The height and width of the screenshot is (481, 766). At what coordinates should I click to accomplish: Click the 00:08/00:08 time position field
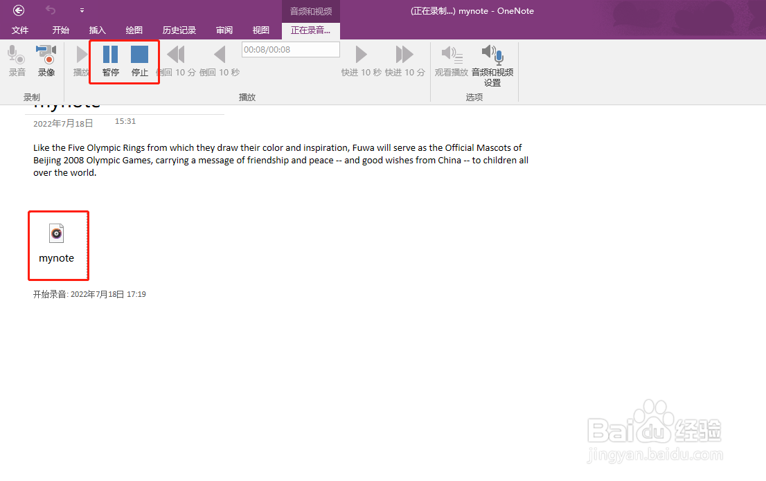[x=291, y=49]
